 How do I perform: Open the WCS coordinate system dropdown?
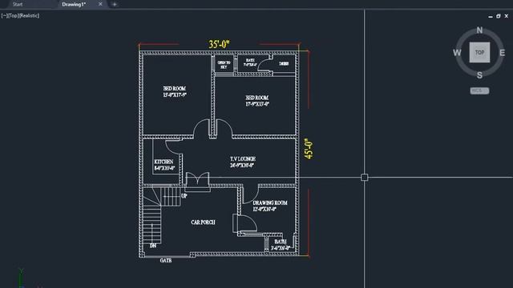479,90
